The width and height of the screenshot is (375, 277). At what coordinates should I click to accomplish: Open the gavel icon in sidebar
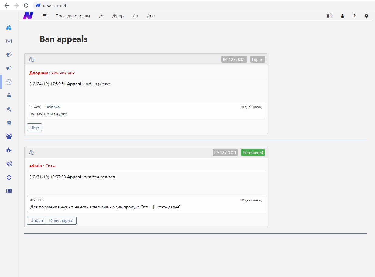(9, 109)
